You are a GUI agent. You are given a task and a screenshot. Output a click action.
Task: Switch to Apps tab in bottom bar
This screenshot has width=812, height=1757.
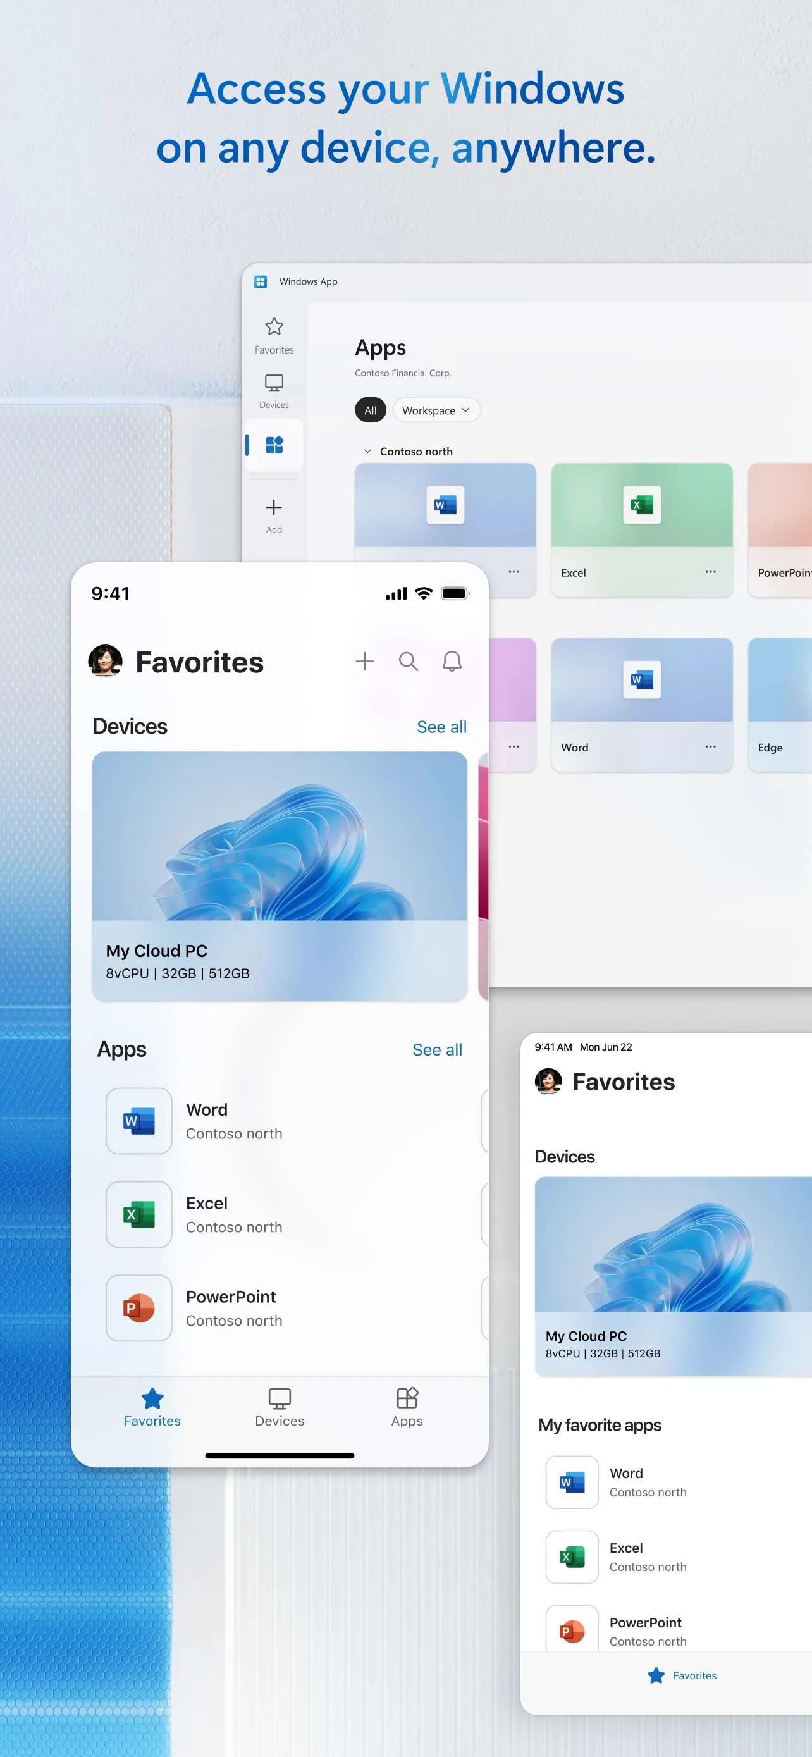click(407, 1408)
